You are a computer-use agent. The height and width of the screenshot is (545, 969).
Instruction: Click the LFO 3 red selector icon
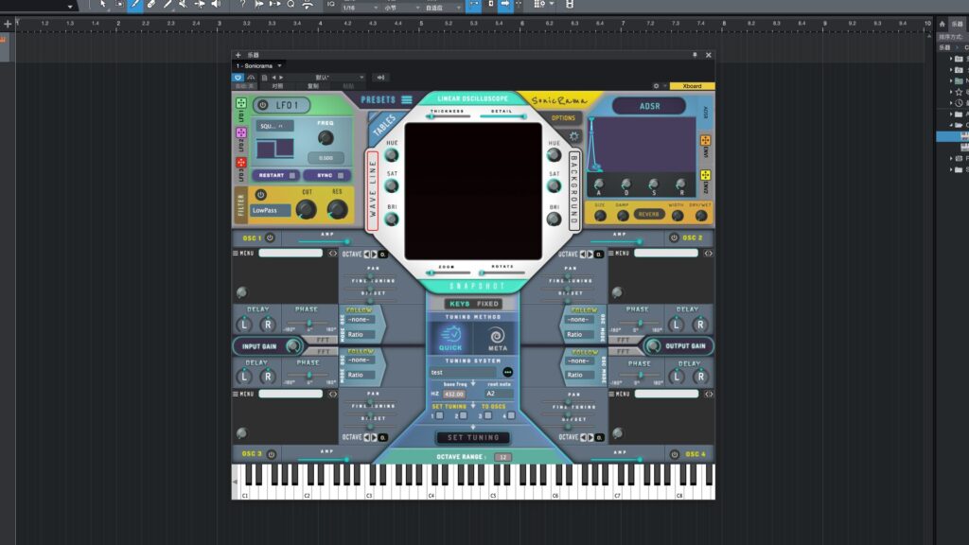[x=241, y=163]
